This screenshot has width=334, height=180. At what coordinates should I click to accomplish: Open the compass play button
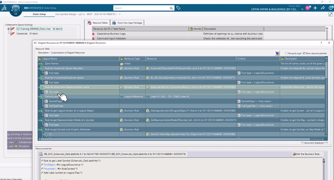tap(16, 10)
